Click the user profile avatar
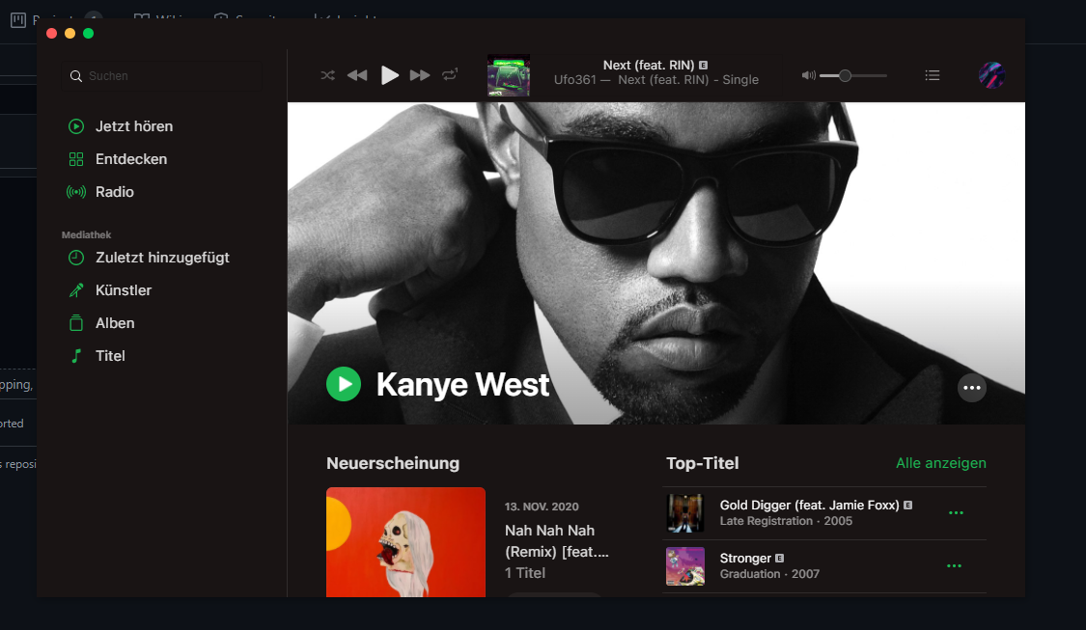This screenshot has width=1086, height=630. coord(990,74)
